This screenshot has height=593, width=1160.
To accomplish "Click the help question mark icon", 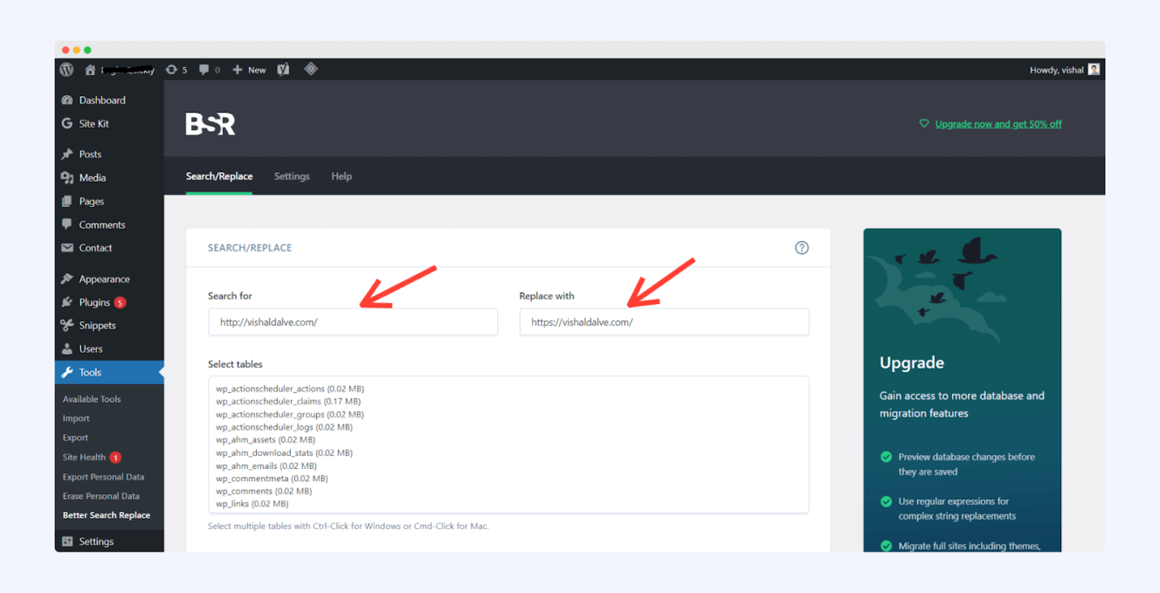I will pos(802,248).
